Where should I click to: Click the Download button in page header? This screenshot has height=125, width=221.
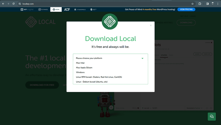pyautogui.click(x=186, y=23)
